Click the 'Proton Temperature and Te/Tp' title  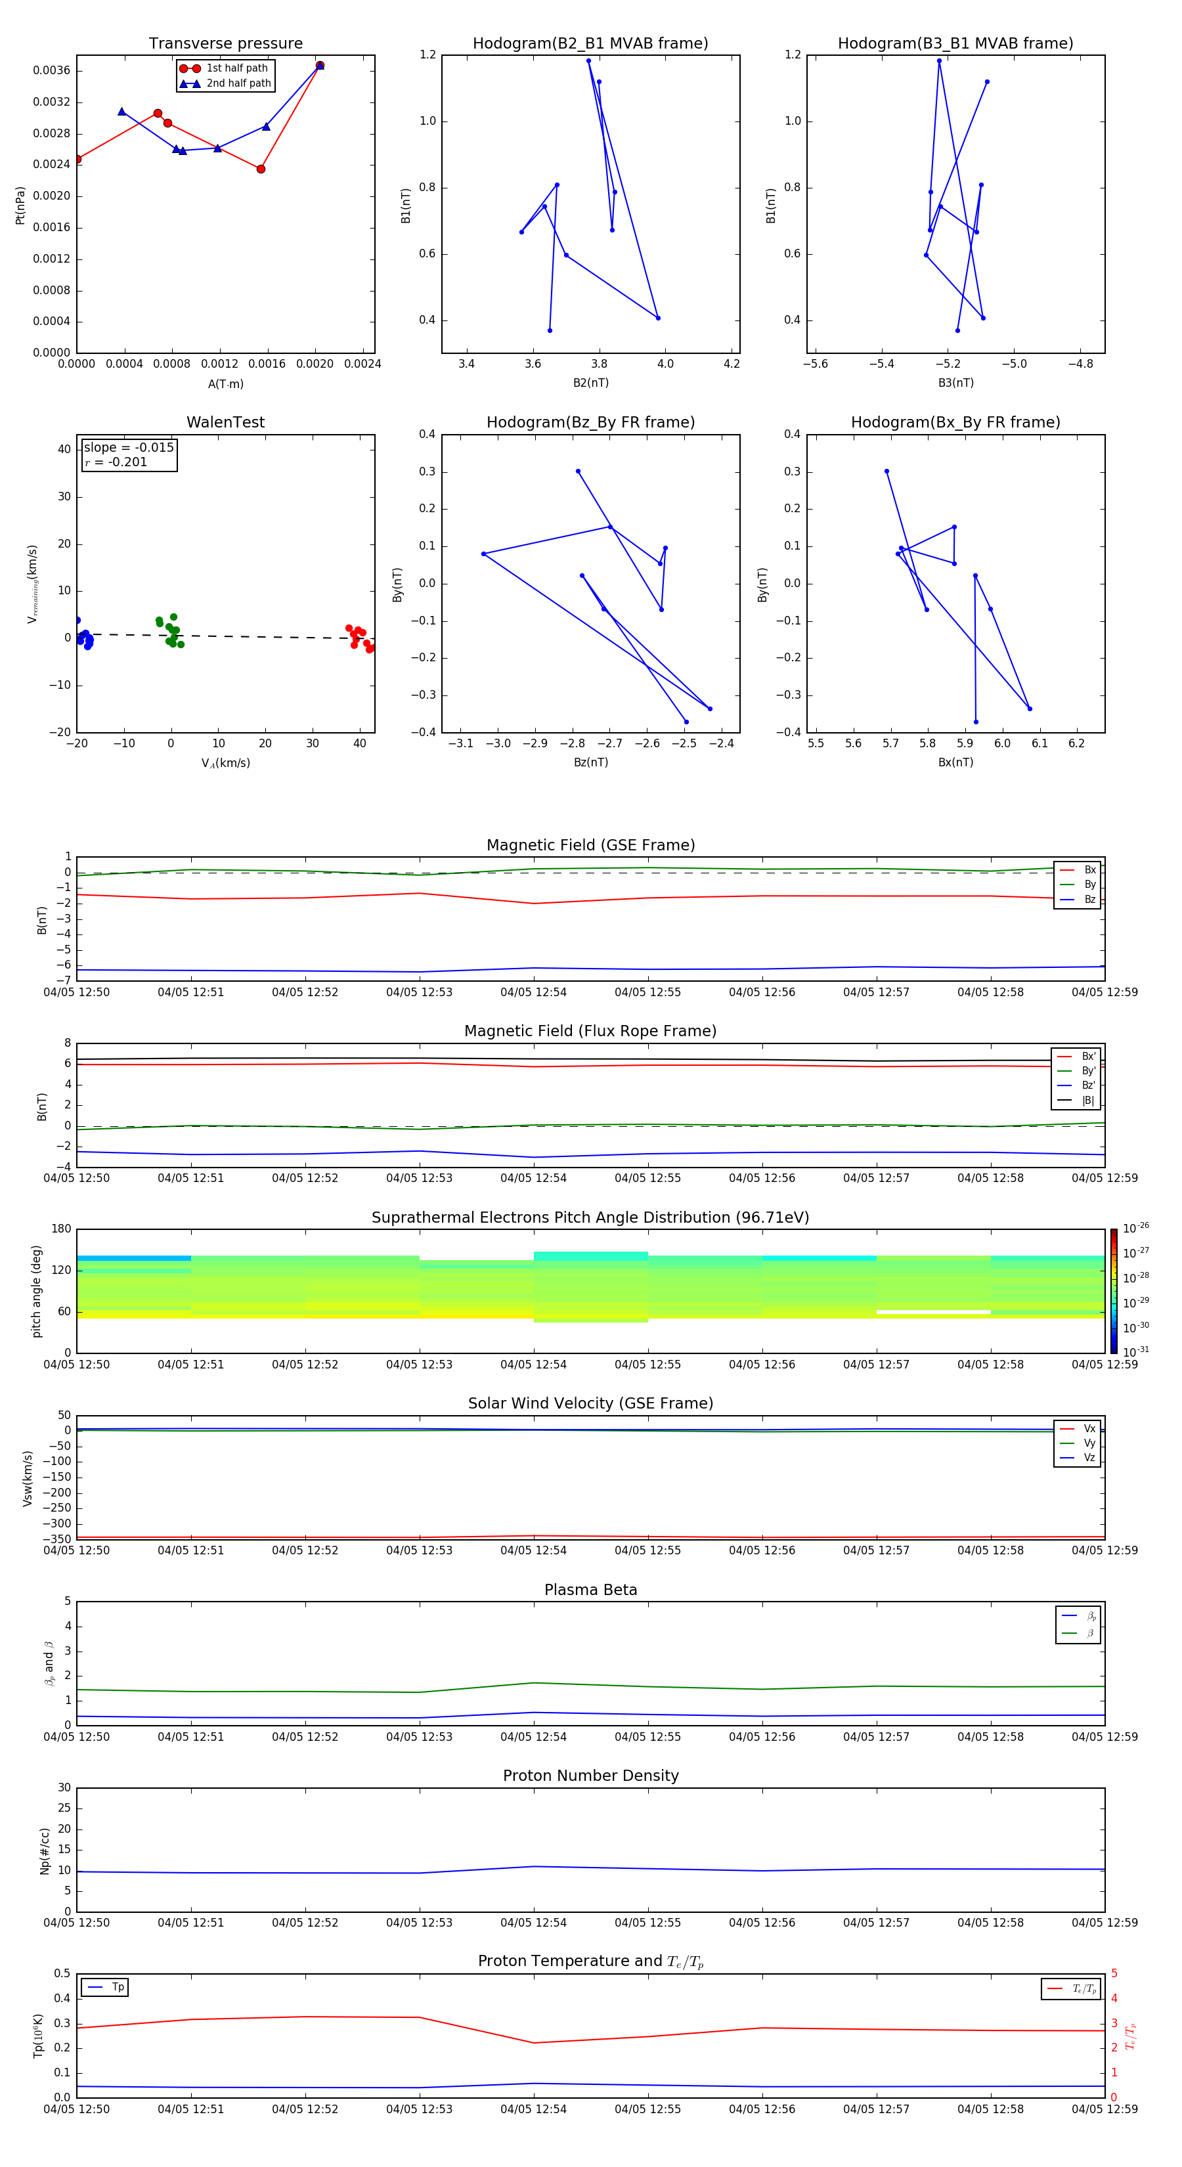point(590,1961)
